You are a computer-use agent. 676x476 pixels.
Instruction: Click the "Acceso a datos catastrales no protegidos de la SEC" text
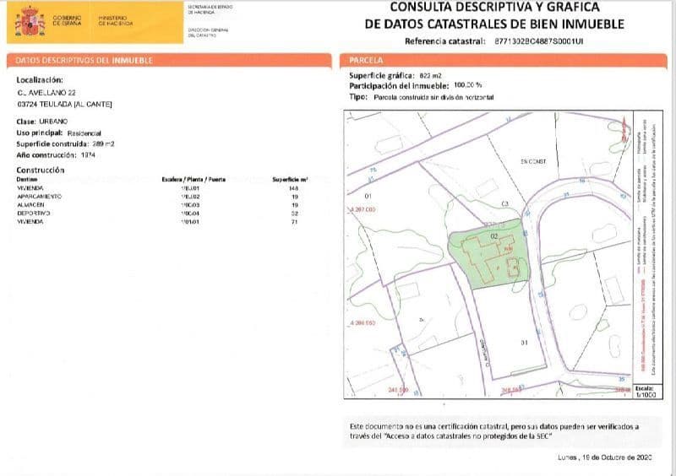[x=468, y=436]
